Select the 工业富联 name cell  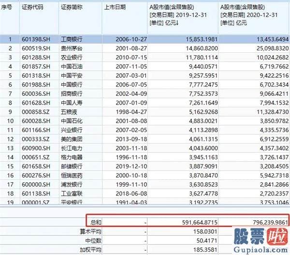72,194
